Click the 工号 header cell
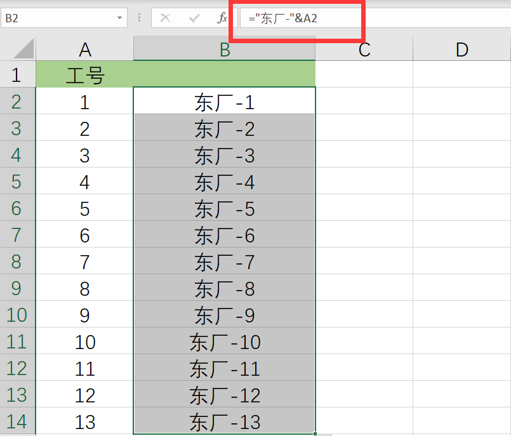The image size is (511, 436). 84,74
